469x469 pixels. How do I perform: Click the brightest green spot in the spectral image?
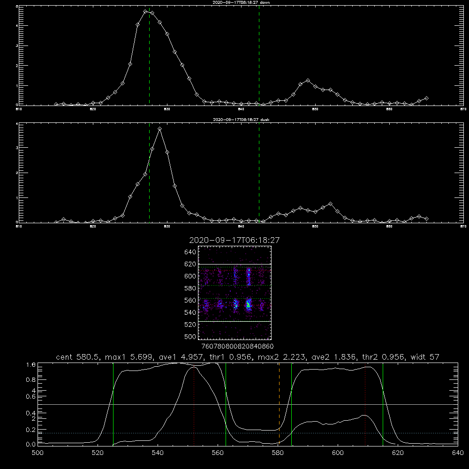point(248,305)
